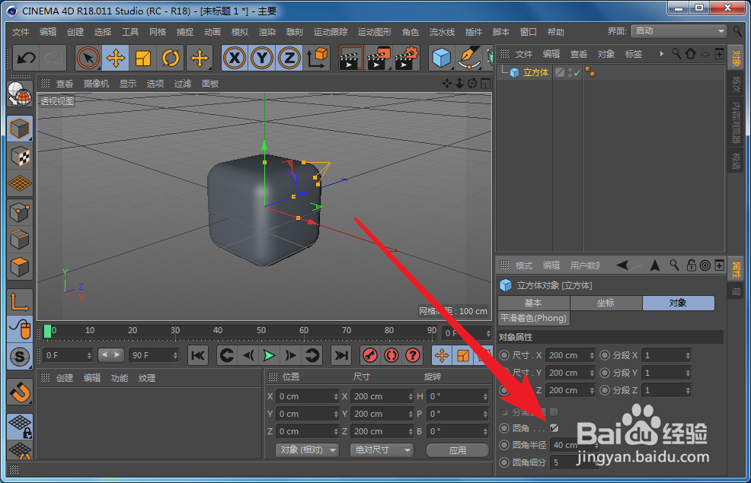Viewport: 751px width, 483px height.
Task: Activate the Move tool
Action: [x=116, y=59]
